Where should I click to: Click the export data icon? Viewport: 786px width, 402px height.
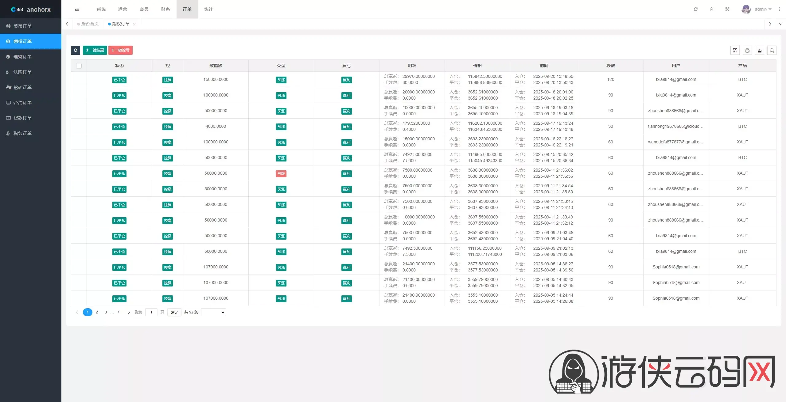[760, 51]
